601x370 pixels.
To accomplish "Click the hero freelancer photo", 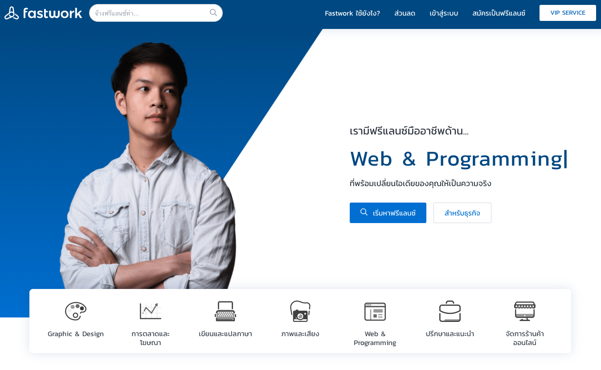I will (149, 167).
